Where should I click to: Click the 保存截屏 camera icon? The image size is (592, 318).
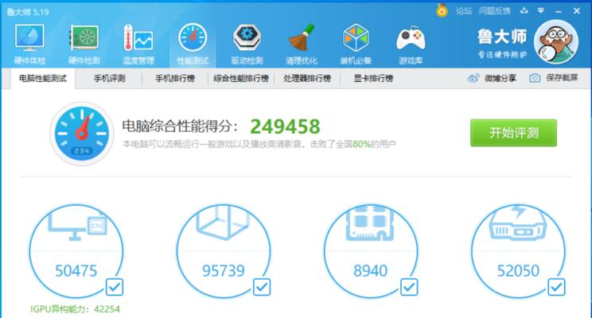(x=534, y=78)
